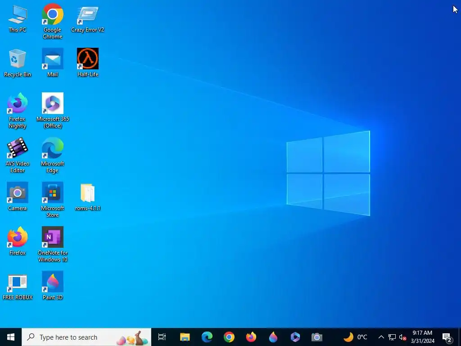Open the weather widget showing 0°C

click(356, 337)
